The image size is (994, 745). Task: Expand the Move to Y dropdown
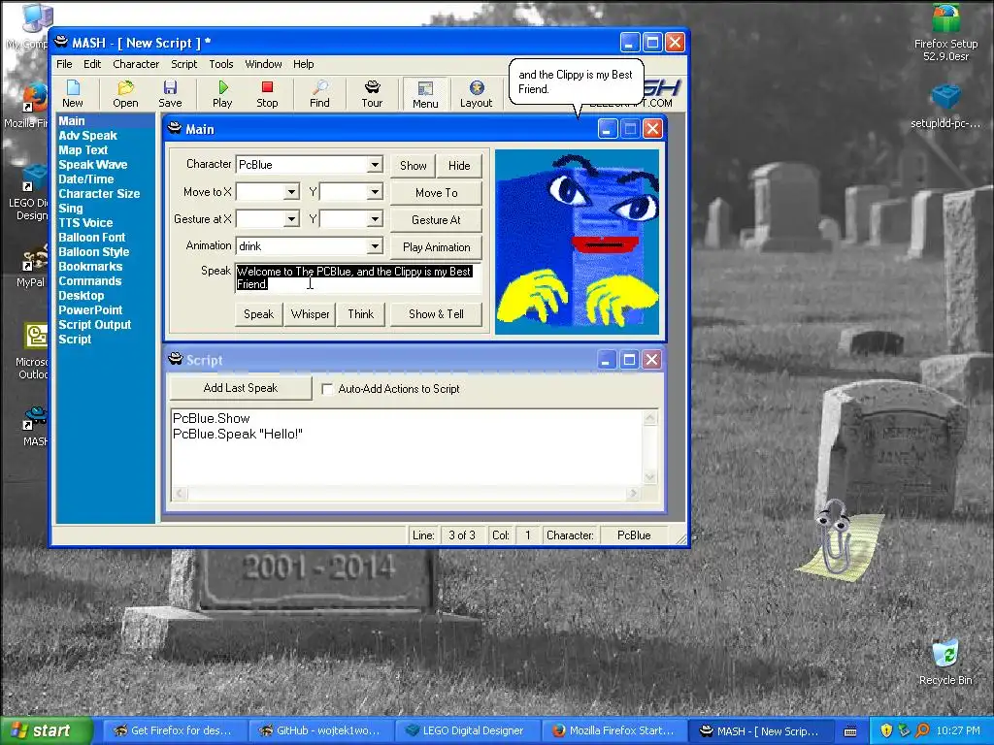click(x=375, y=192)
